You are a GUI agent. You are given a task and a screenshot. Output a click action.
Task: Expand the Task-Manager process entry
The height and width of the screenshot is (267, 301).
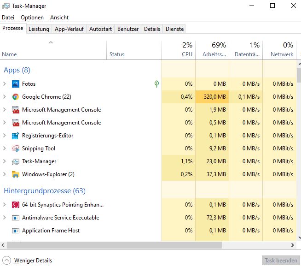click(x=5, y=161)
